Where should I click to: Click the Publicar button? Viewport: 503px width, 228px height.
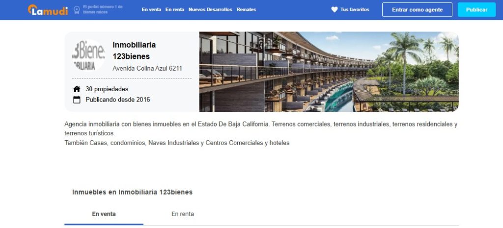(476, 10)
